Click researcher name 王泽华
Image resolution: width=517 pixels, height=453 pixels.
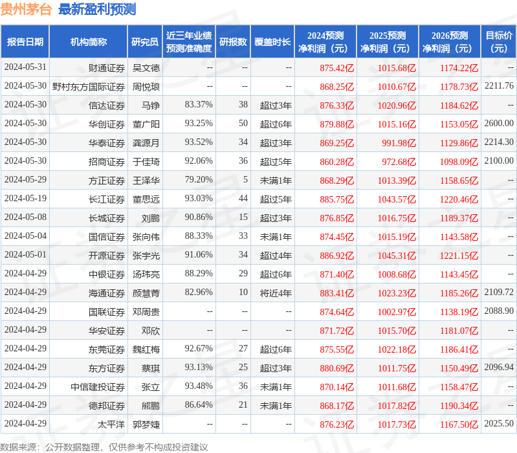146,181
